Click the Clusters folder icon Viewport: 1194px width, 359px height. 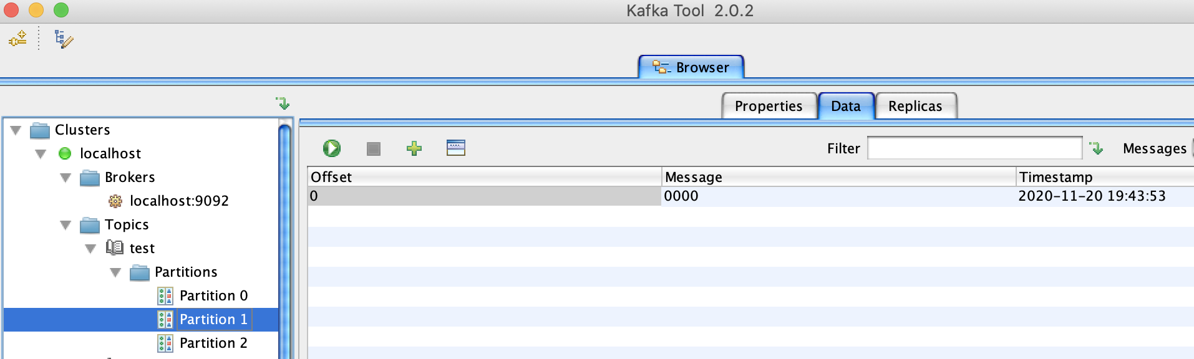(40, 130)
